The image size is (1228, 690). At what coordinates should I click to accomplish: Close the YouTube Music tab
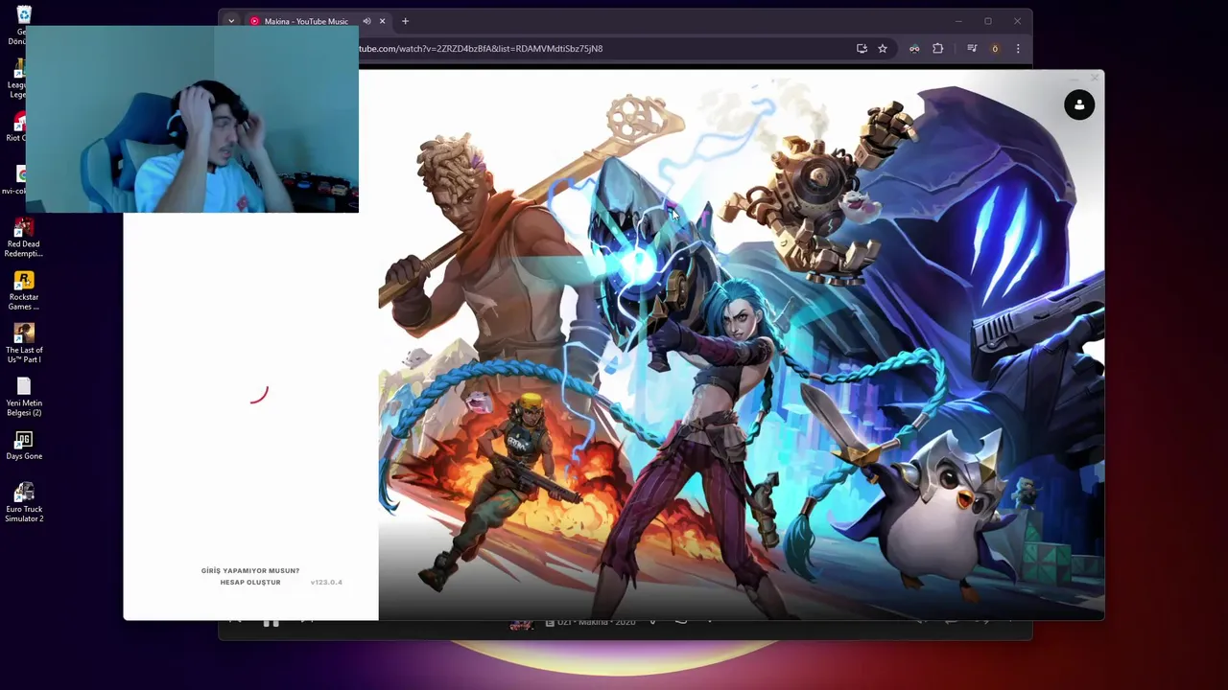pyautogui.click(x=382, y=21)
